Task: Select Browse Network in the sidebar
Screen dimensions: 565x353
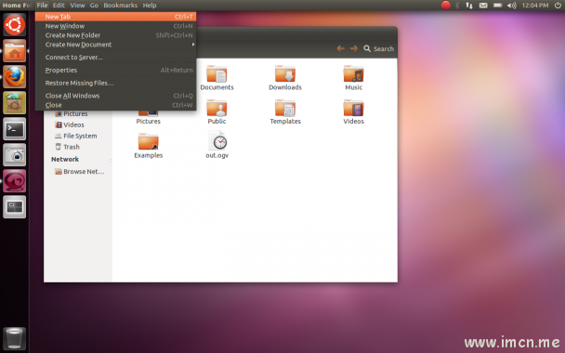Action: 79,172
